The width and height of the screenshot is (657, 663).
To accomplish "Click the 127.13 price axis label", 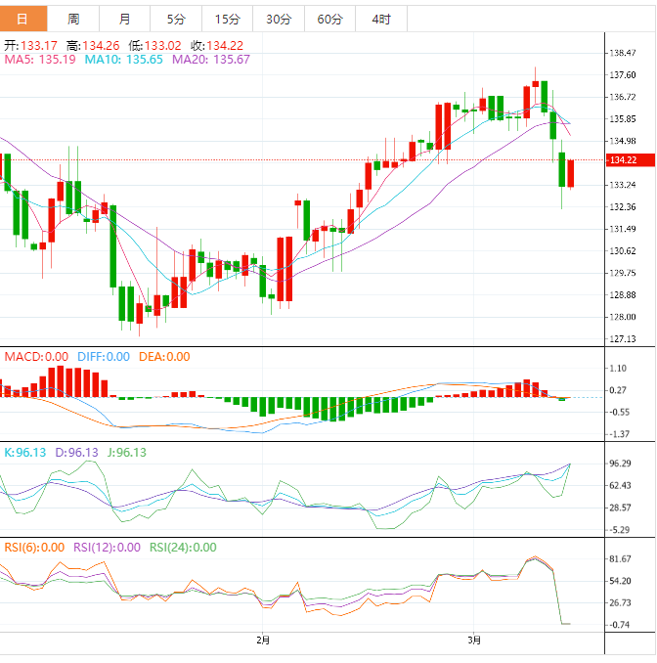I will [x=623, y=338].
